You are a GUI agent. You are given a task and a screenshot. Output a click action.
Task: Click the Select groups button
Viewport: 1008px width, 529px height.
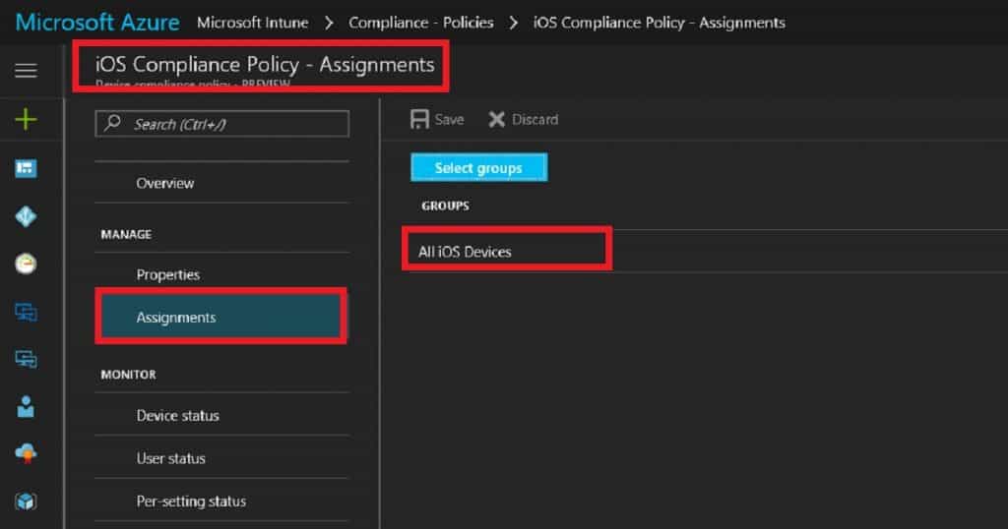[479, 167]
